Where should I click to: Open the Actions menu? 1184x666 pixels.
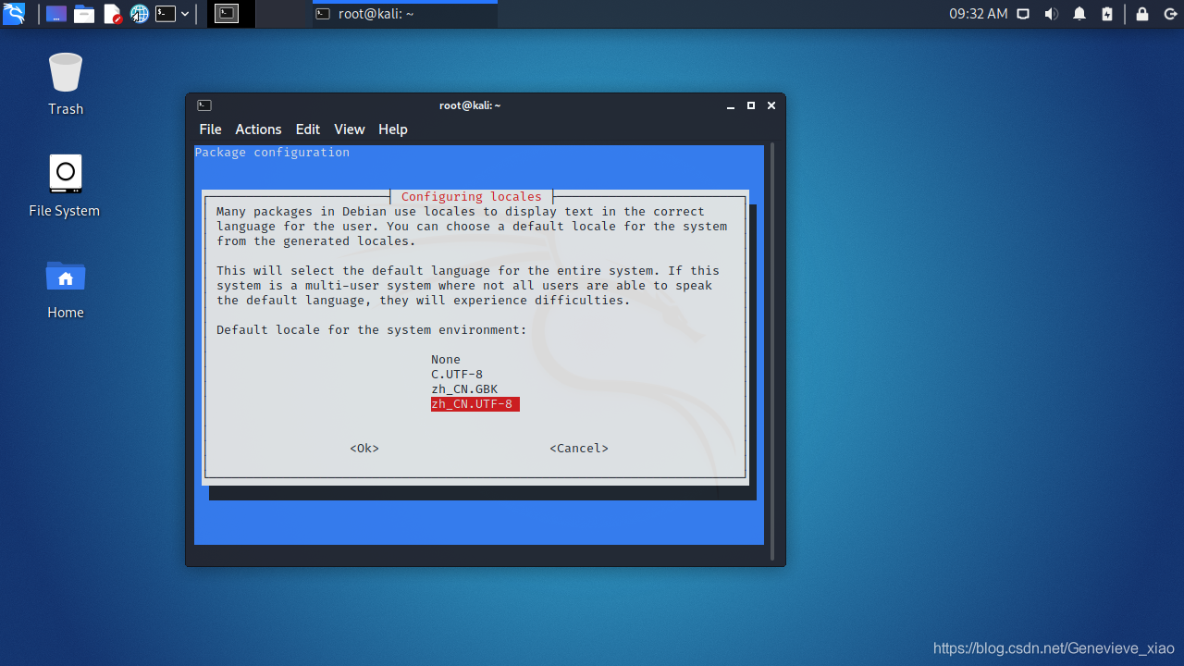coord(258,129)
